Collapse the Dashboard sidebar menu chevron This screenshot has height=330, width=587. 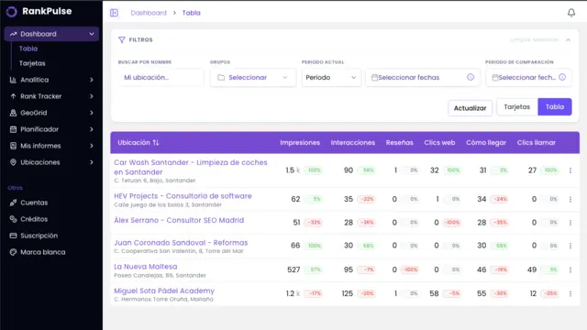[x=92, y=34]
